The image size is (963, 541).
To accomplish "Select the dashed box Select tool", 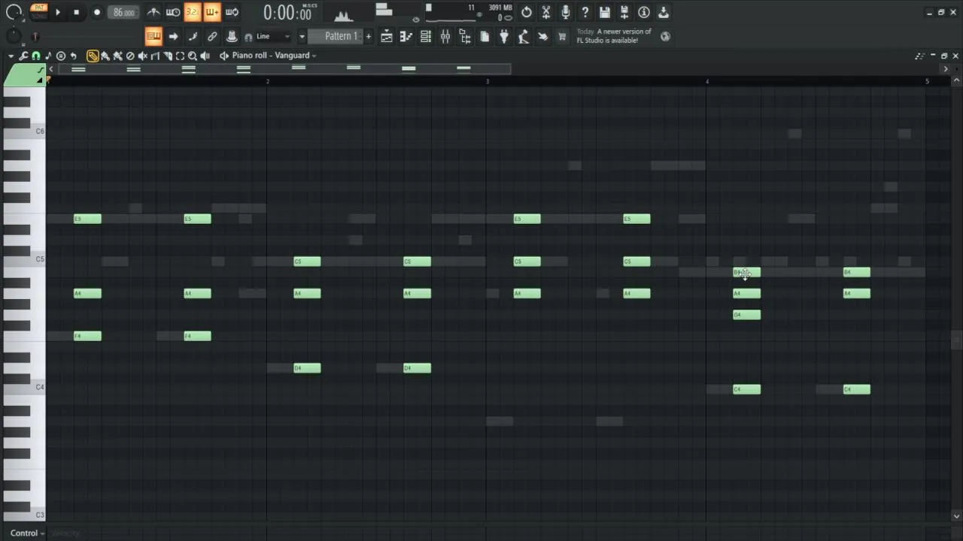I will (x=180, y=56).
